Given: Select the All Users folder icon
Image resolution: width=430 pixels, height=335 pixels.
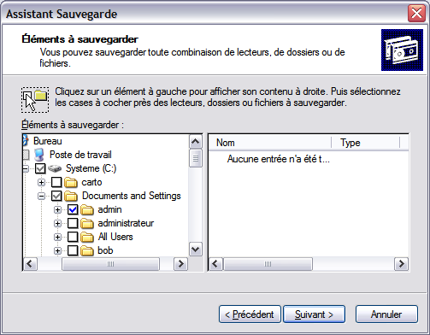Looking at the screenshot, I should (87, 237).
